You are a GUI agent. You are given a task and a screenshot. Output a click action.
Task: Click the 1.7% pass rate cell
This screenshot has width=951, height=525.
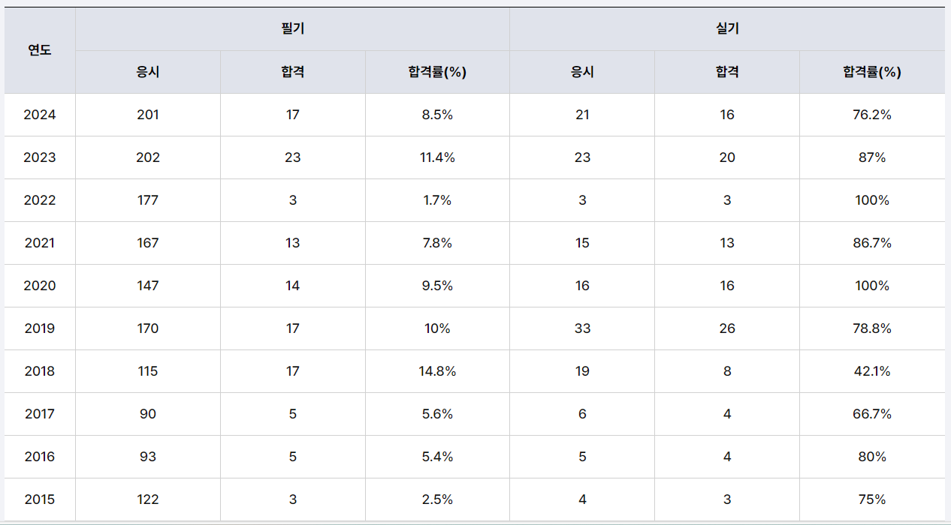tap(437, 200)
